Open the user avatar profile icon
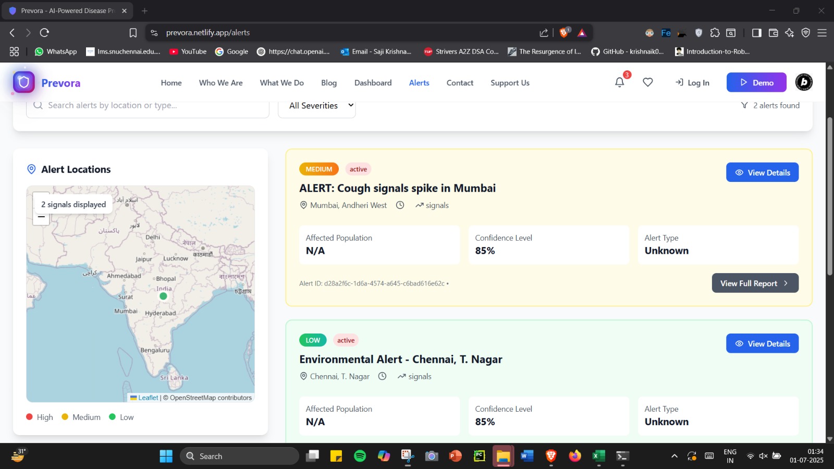 pos(804,82)
